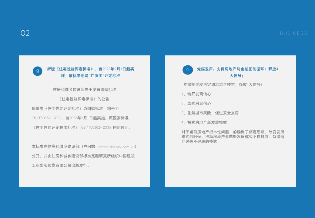315x218 pixels.
Task: Click the 大信号！ second headline line
Action: pos(236,76)
